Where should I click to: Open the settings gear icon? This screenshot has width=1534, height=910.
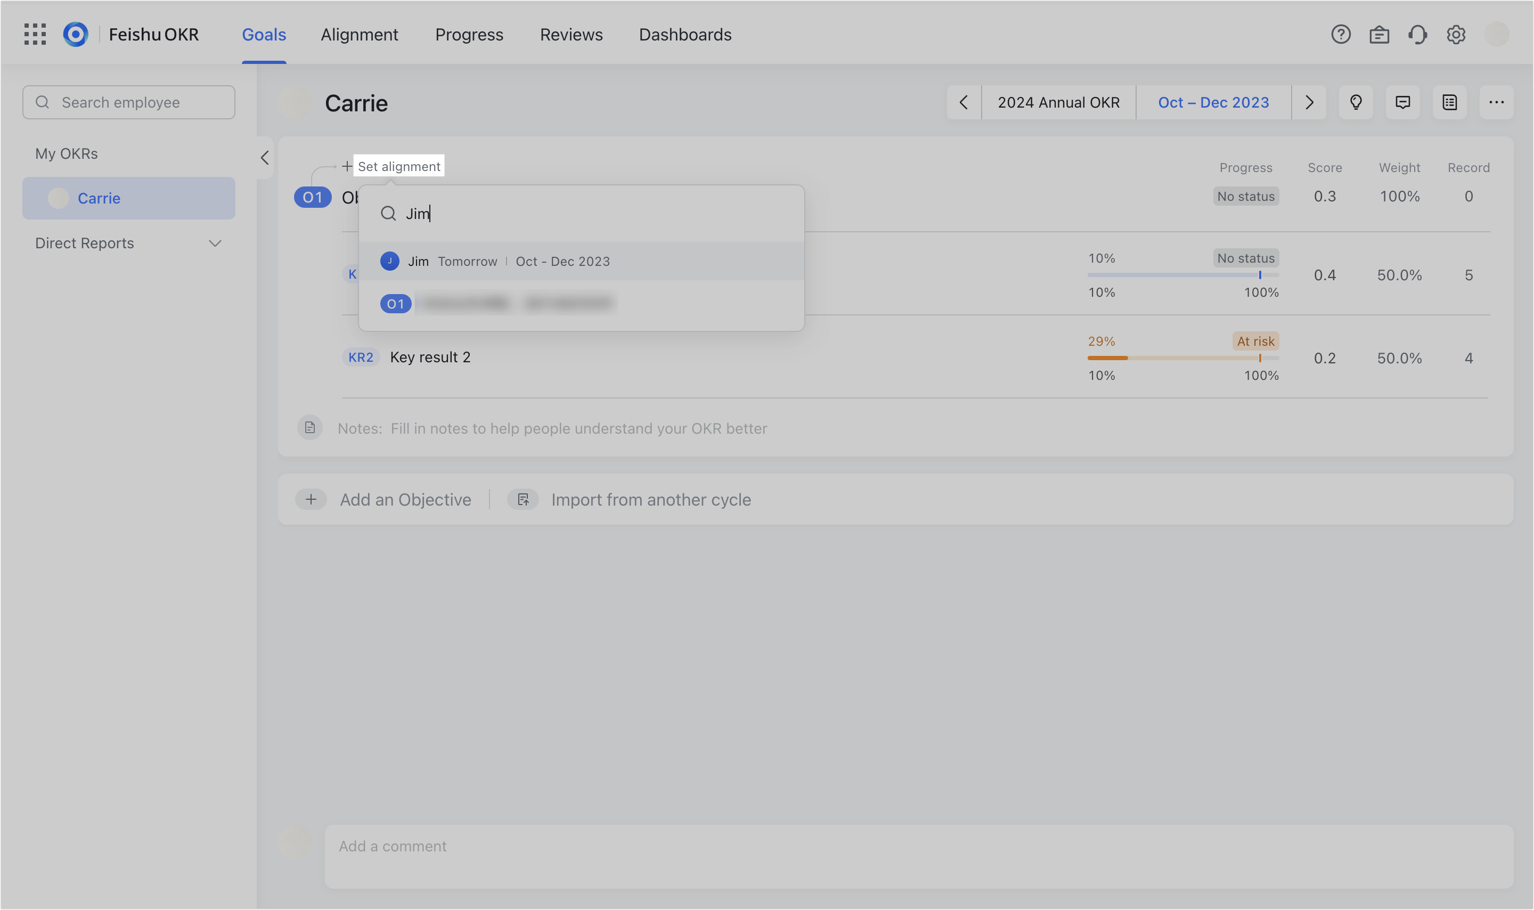pyautogui.click(x=1456, y=34)
